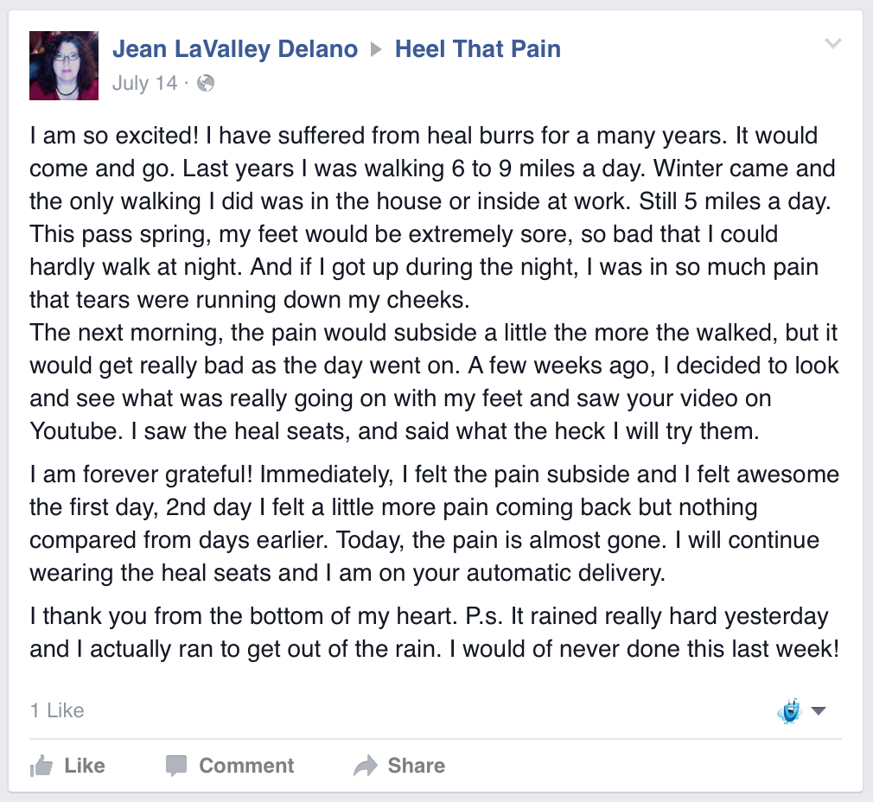Go to the Heel That Pain page
This screenshot has width=873, height=802.
point(477,49)
